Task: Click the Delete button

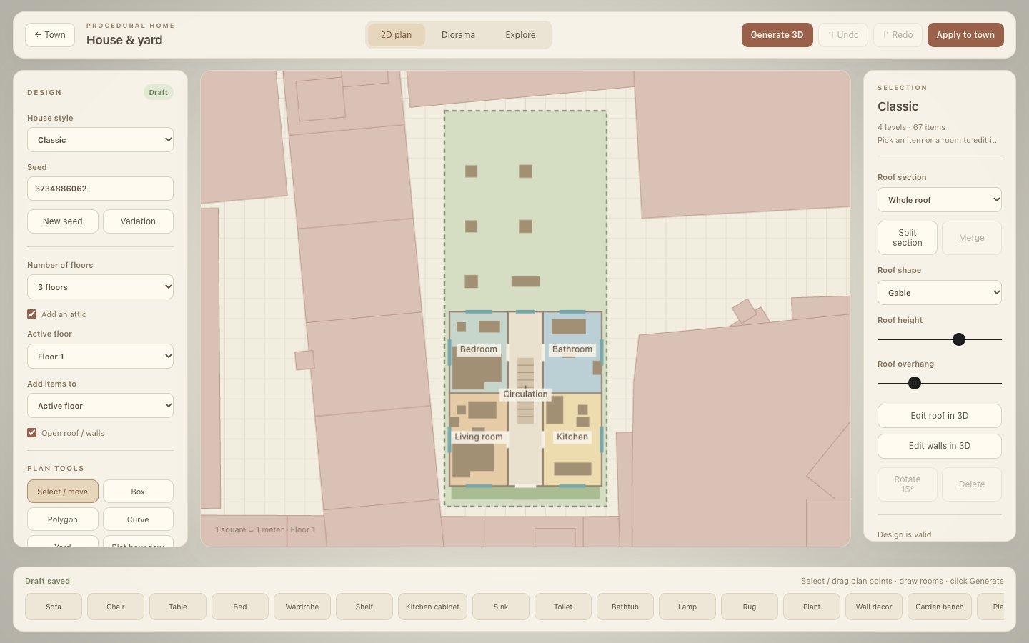Action: (972, 484)
